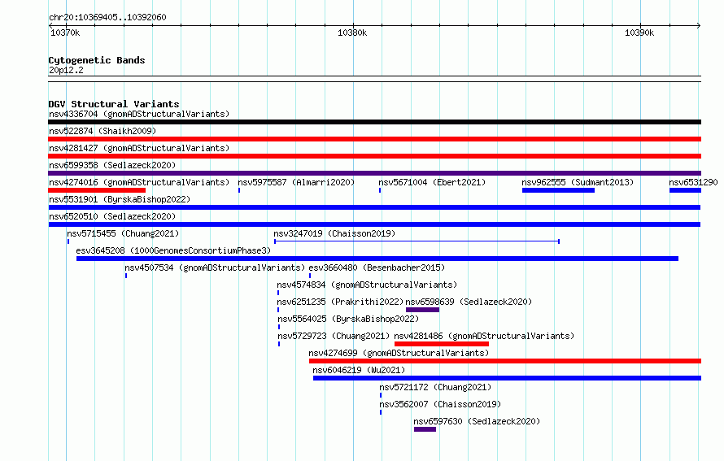Open nsv4507534 gnomADStructuralVariants label

215,267
